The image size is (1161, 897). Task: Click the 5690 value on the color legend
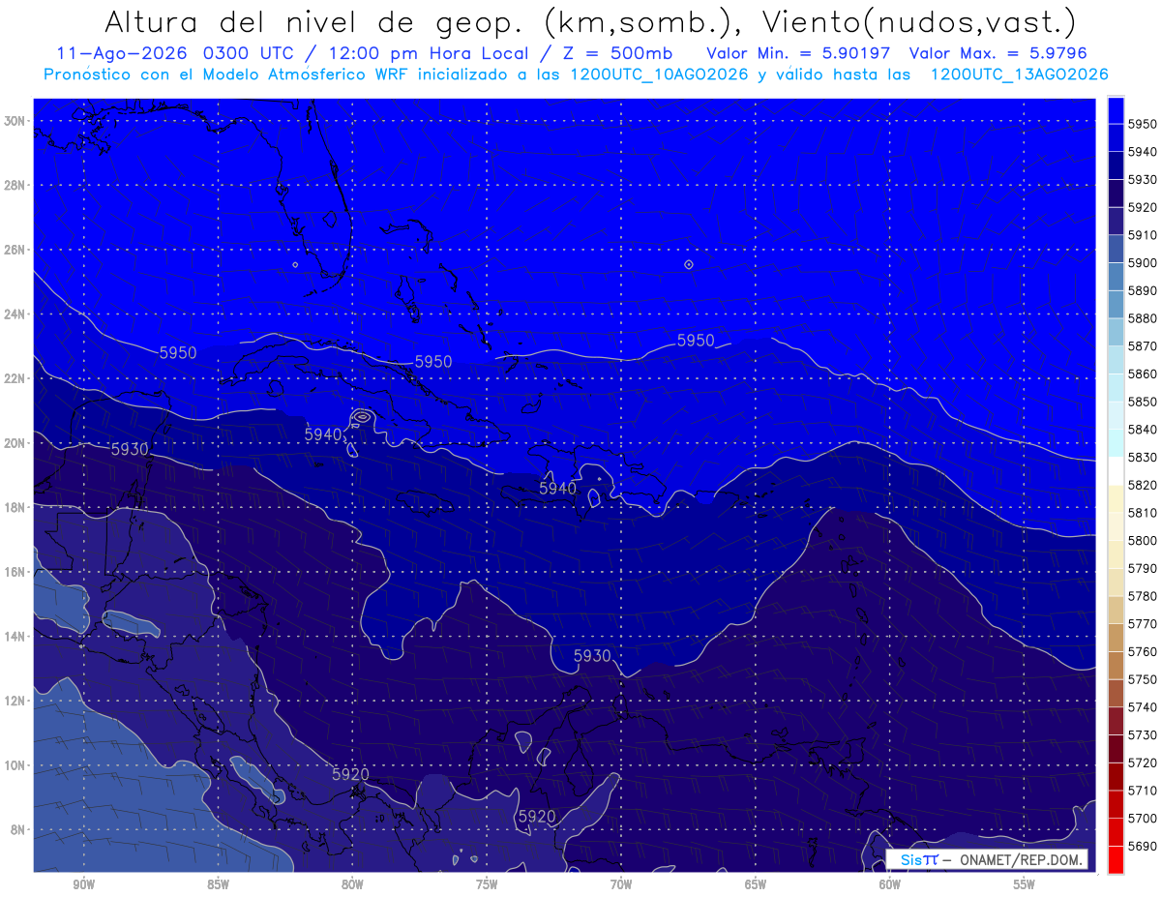click(1142, 846)
